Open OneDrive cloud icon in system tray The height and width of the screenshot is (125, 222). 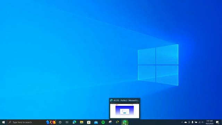point(186,122)
